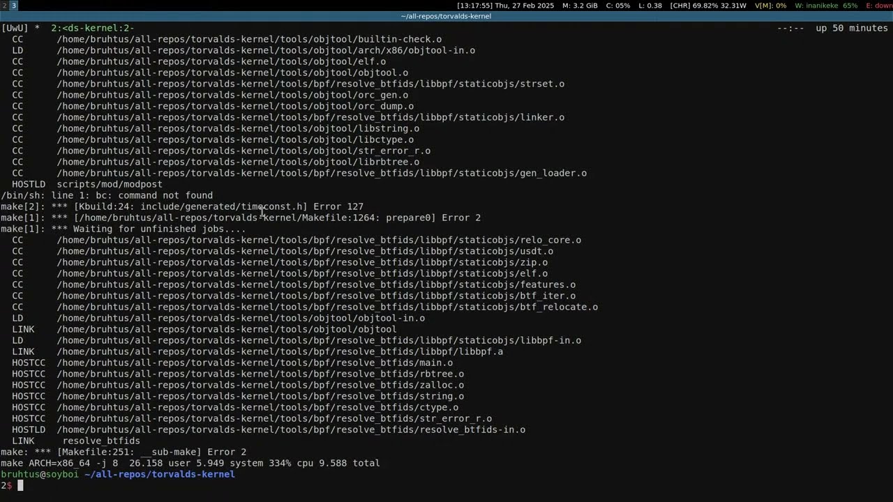Click the make[1] Makefile:1264 prepare0 error line
The image size is (893, 502).
241,218
